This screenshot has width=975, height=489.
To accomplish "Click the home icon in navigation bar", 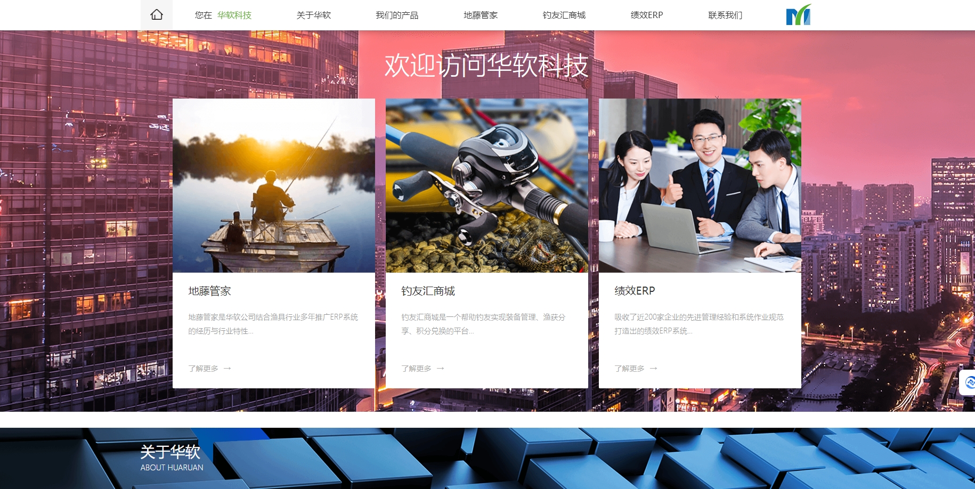I will [x=157, y=15].
